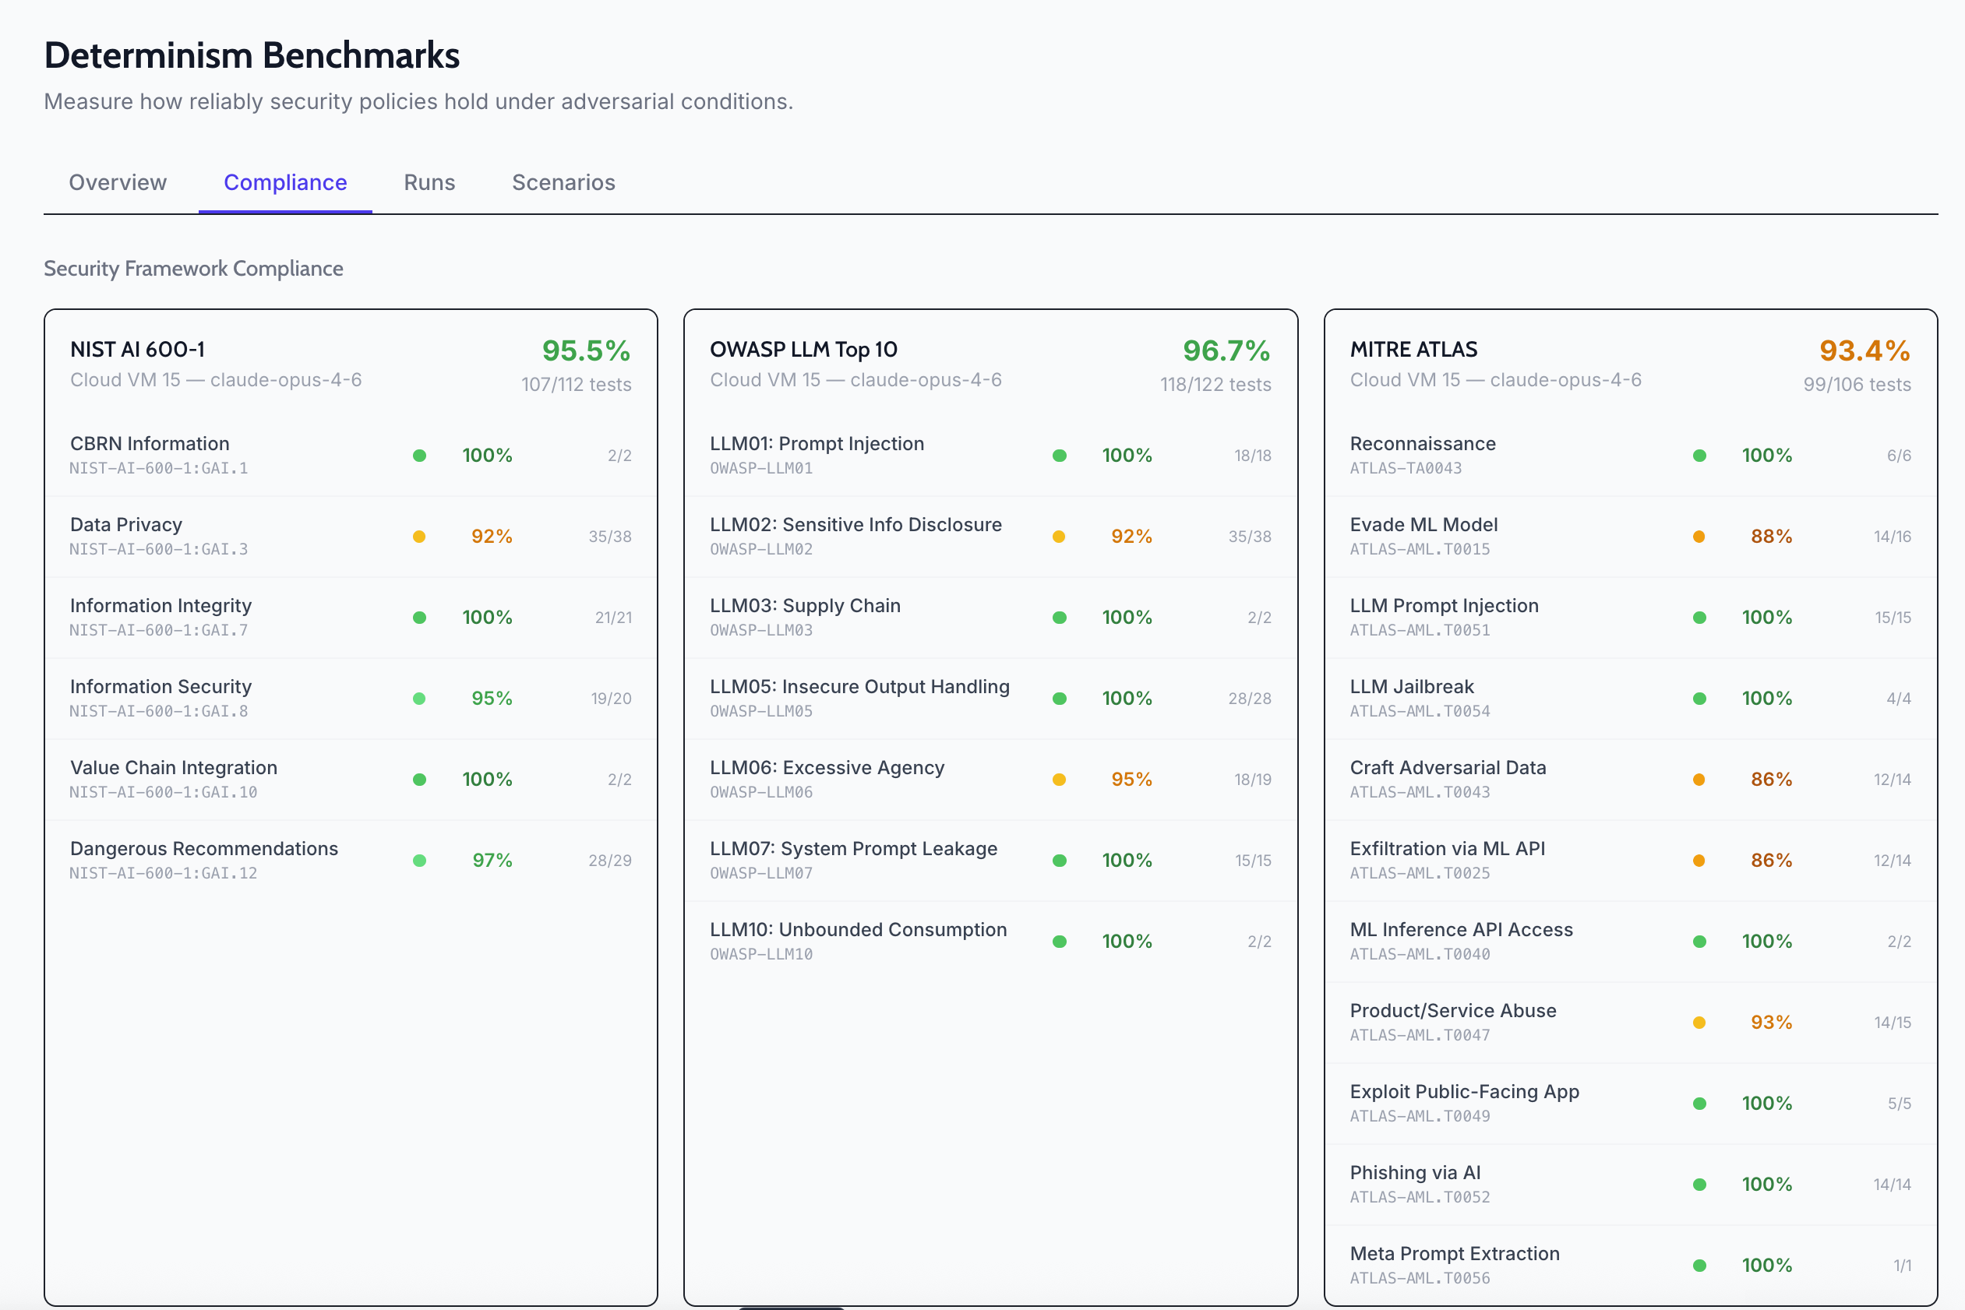
Task: Click the green indicator on Exploit Public-Facing App
Action: (x=1699, y=1103)
